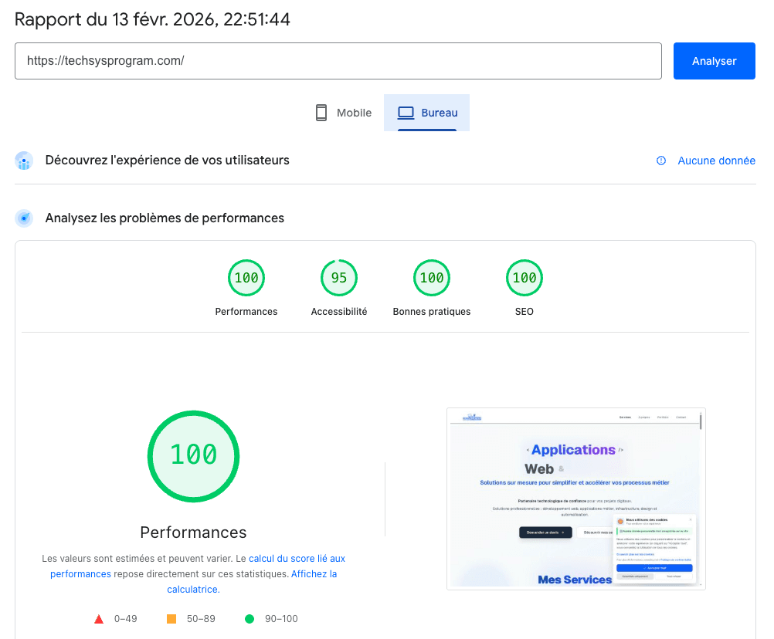Select the Accessibilité score badge showing 95
The width and height of the screenshot is (774, 639).
pos(338,277)
